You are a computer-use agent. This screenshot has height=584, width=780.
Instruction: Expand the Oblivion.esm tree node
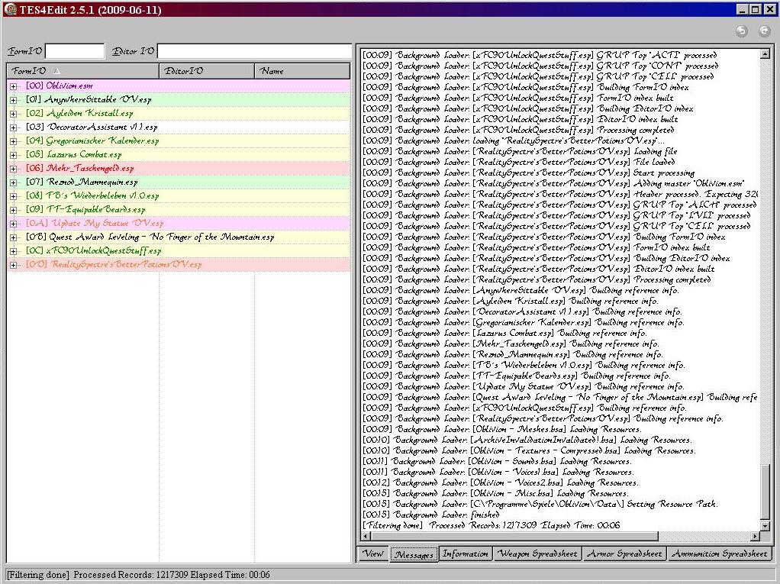pyautogui.click(x=14, y=86)
